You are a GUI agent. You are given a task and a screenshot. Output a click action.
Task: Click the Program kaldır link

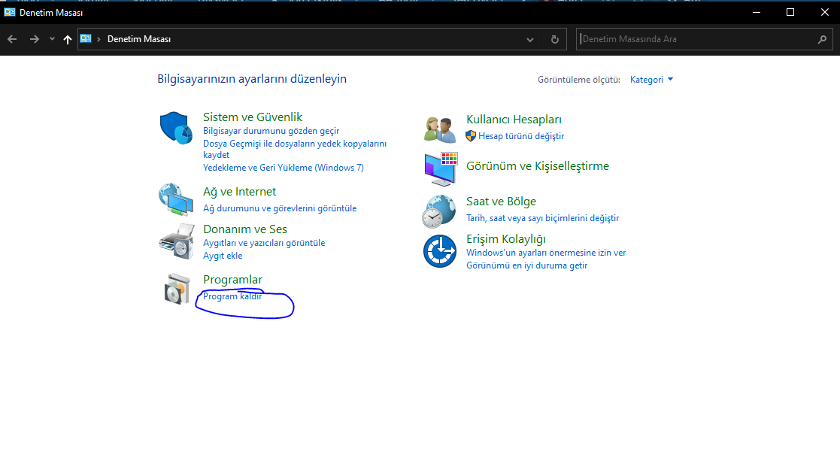point(232,296)
